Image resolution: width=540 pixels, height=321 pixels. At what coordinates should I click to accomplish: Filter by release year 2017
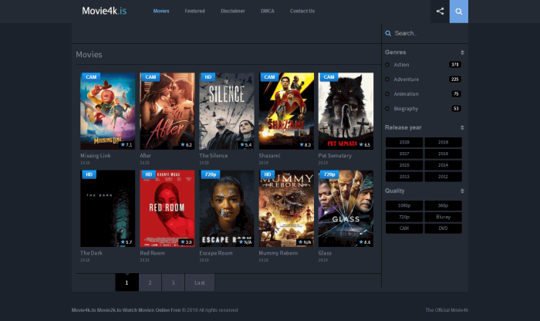pos(404,154)
